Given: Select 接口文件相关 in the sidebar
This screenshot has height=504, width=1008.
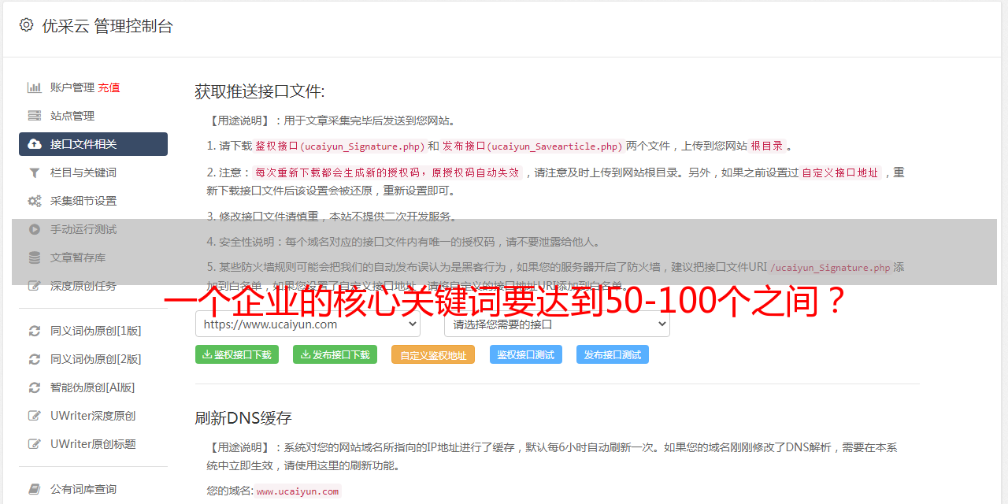Looking at the screenshot, I should [x=93, y=144].
